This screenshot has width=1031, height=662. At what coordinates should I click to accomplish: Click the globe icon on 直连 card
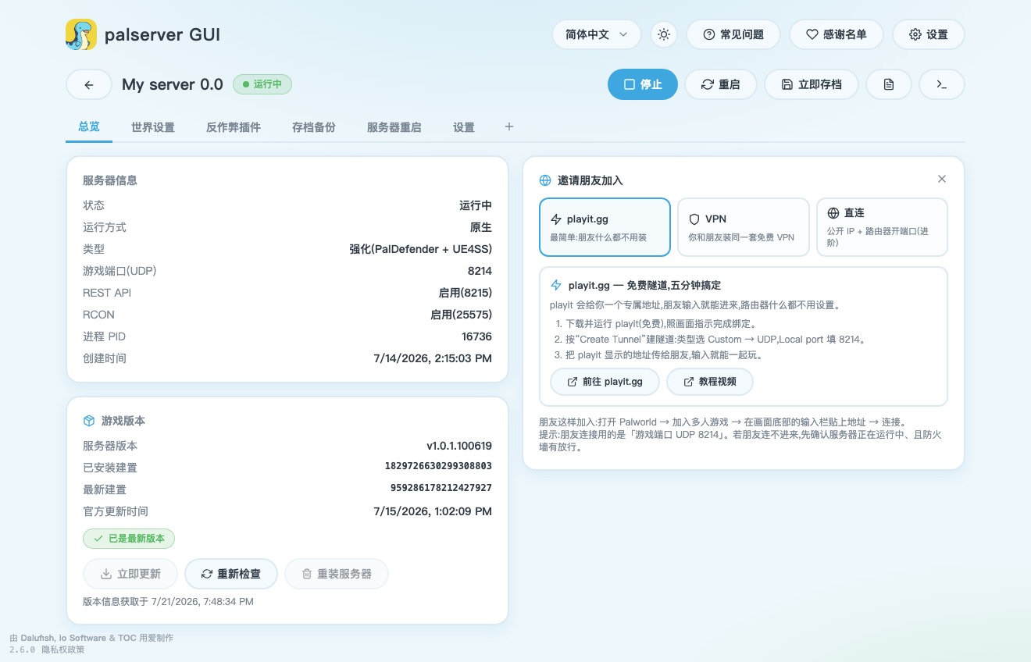click(x=833, y=213)
